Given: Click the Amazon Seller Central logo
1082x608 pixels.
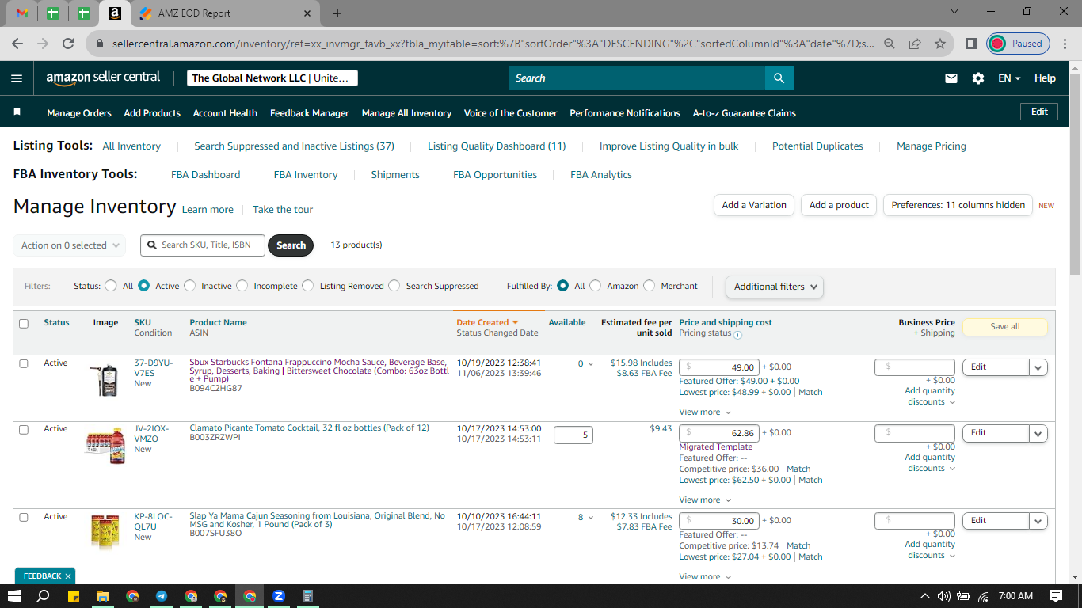Looking at the screenshot, I should [x=103, y=78].
